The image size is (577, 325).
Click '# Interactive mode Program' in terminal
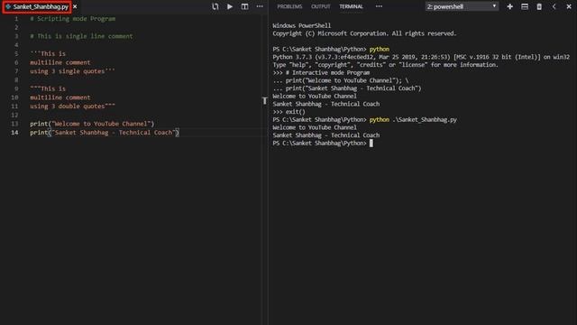(328, 72)
